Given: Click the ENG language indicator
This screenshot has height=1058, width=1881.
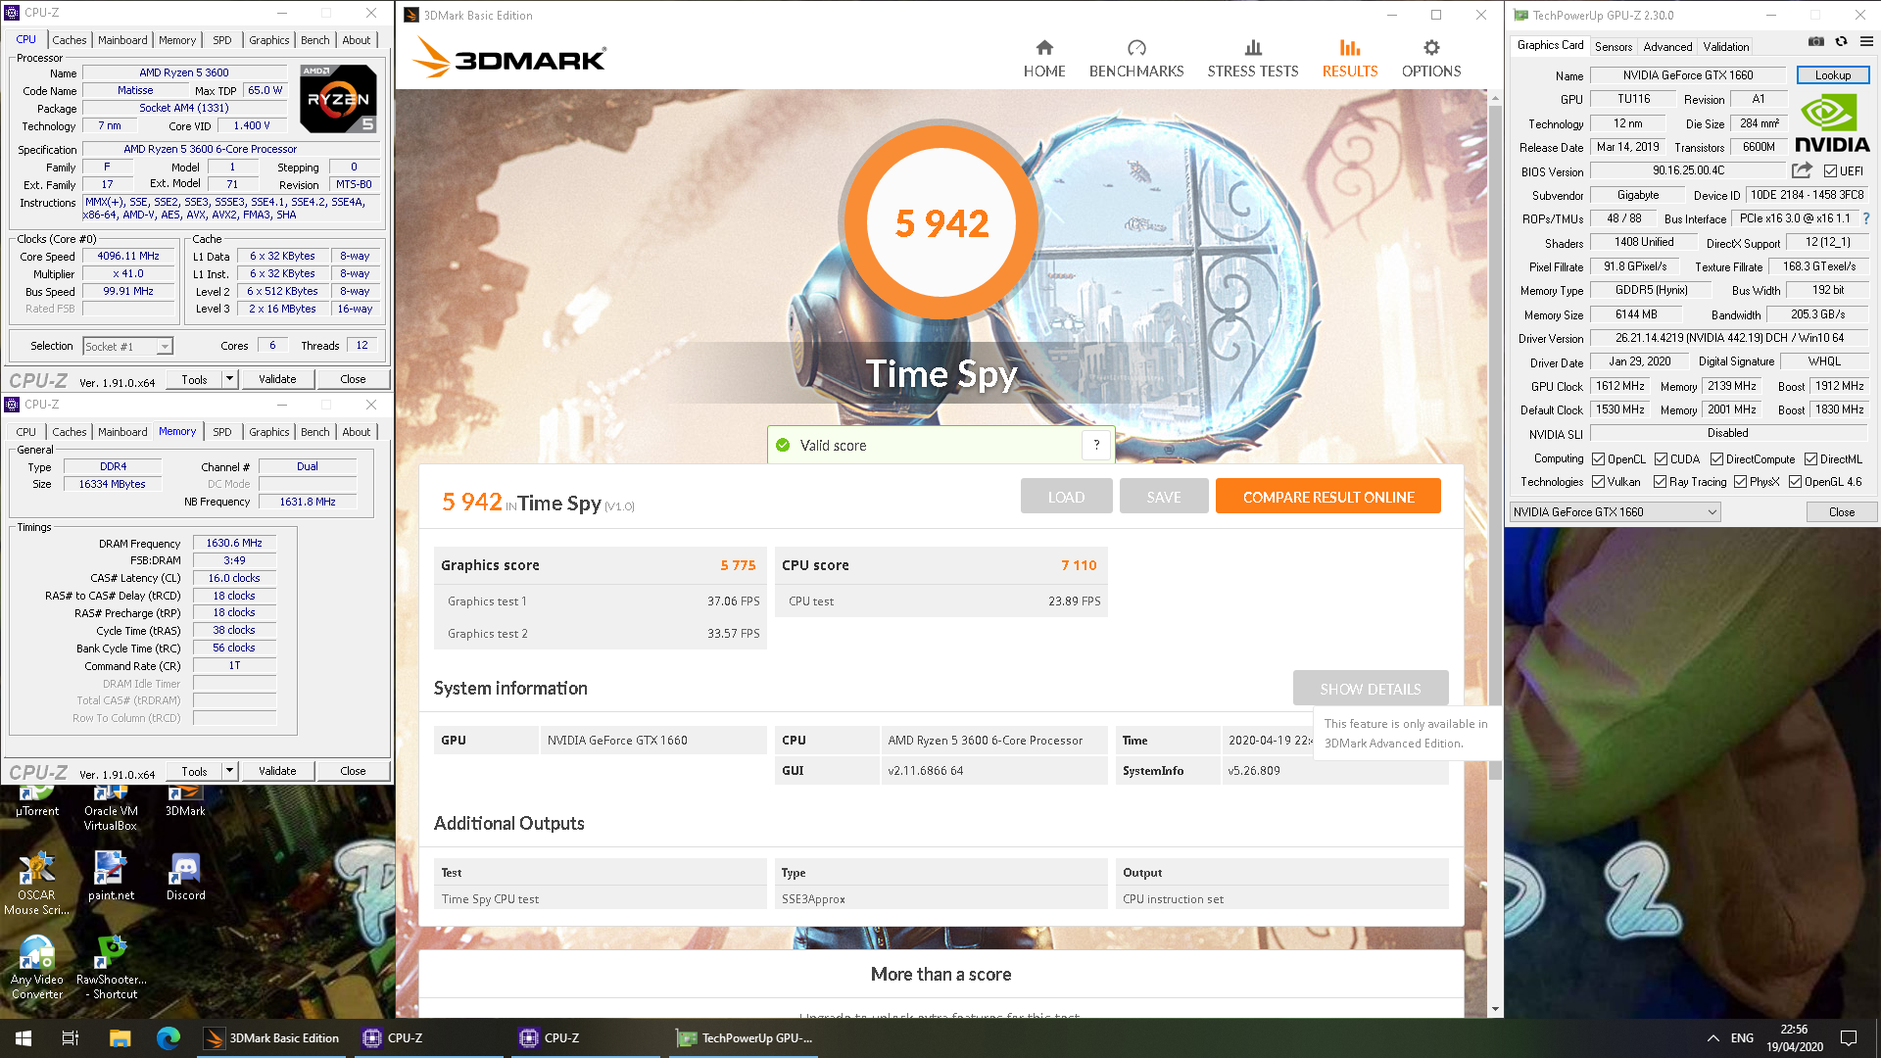Looking at the screenshot, I should [x=1742, y=1038].
